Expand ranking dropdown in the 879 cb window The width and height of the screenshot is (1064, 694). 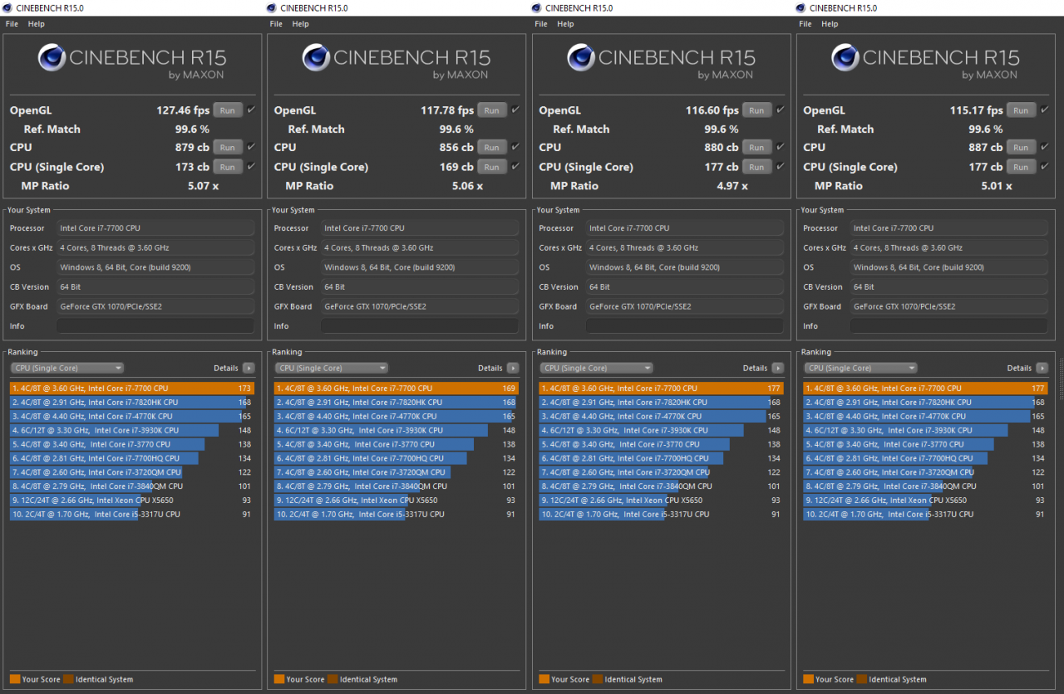[x=67, y=368]
